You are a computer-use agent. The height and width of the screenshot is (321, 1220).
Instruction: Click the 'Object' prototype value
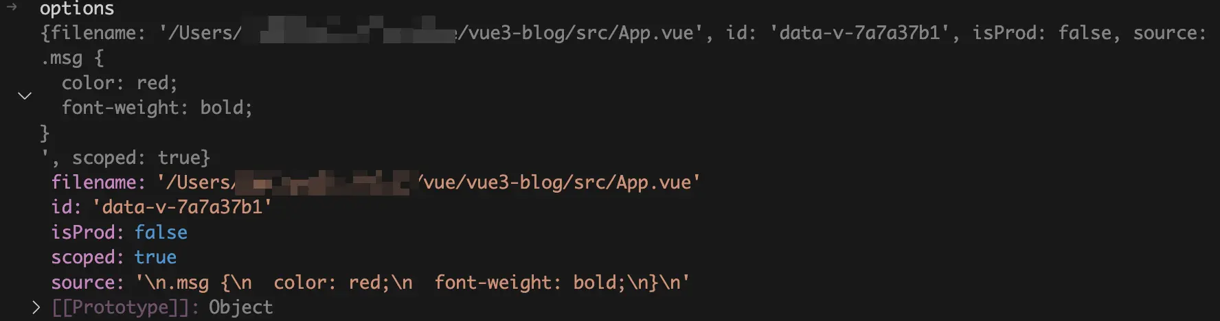click(240, 307)
